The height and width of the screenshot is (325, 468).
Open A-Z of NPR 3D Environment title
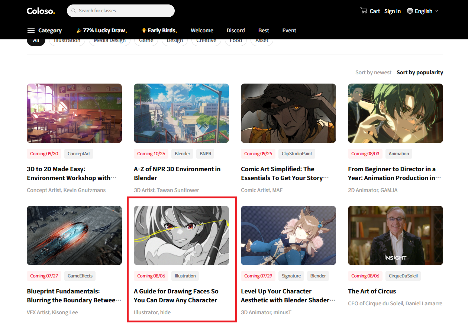click(x=177, y=173)
